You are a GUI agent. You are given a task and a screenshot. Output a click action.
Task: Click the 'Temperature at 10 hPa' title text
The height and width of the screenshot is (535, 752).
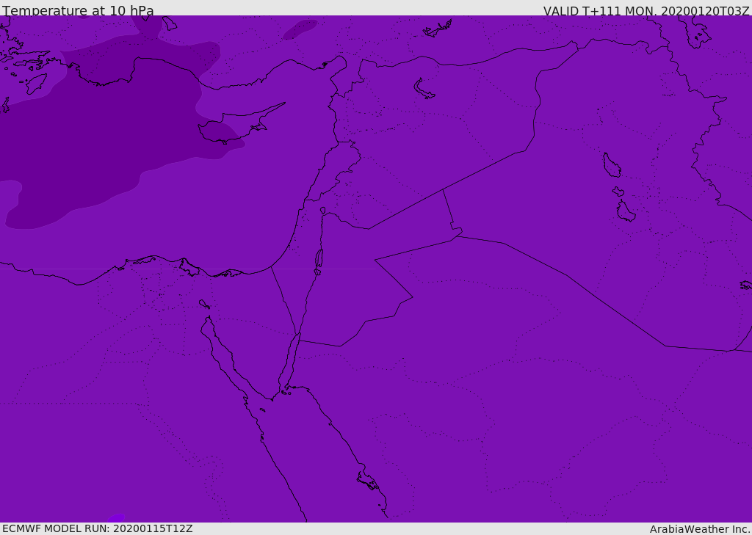78,10
